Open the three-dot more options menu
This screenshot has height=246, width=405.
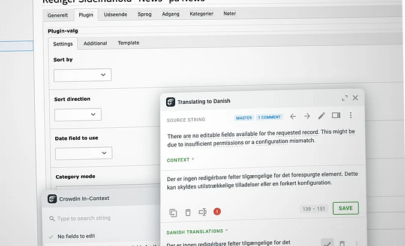pyautogui.click(x=351, y=115)
